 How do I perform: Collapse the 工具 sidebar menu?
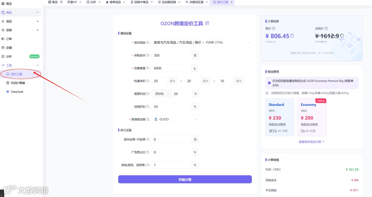pyautogui.click(x=20, y=65)
